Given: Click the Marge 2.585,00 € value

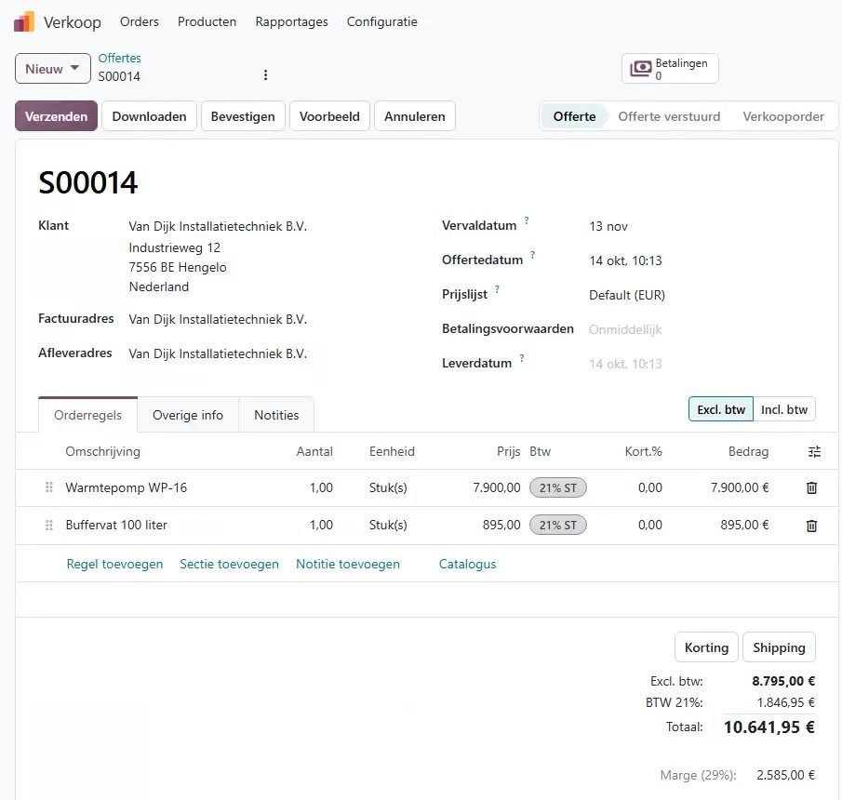Looking at the screenshot, I should 785,775.
